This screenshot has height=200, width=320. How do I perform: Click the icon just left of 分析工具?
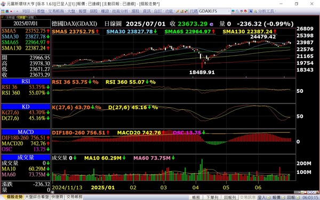coord(255,11)
